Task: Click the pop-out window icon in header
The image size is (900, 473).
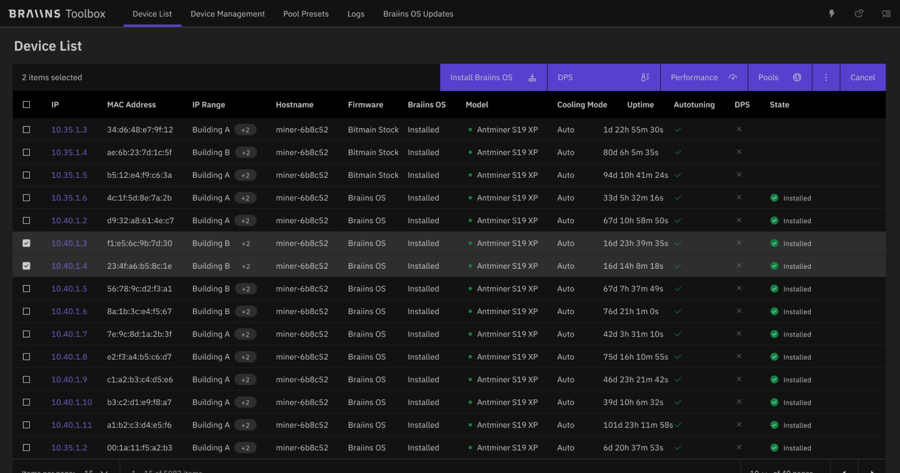Action: click(859, 14)
